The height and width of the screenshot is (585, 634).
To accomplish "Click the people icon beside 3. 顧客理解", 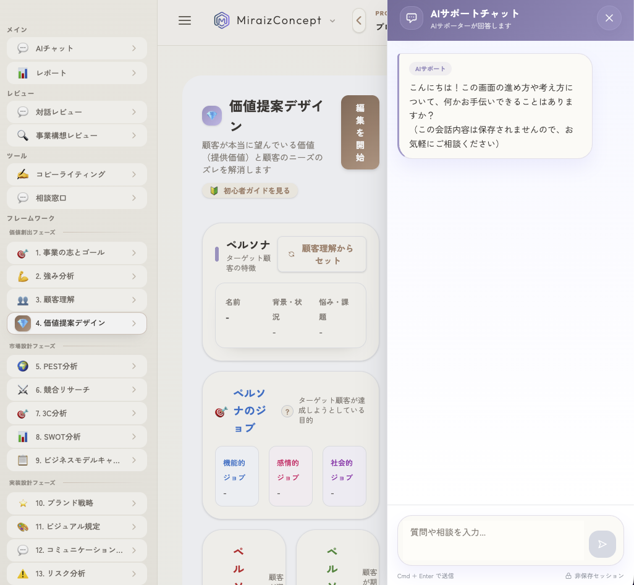I will 23,300.
